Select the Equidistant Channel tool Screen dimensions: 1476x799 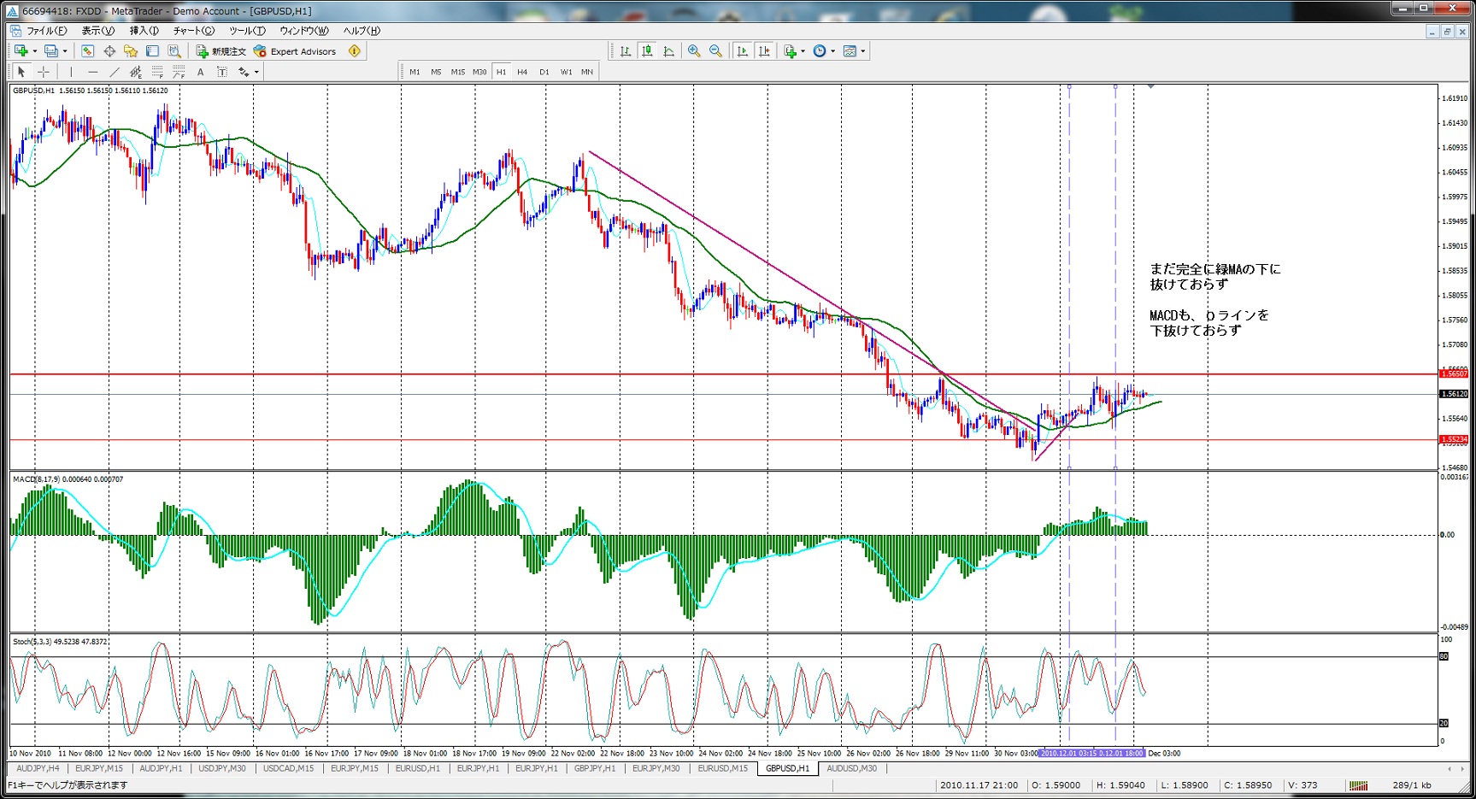point(135,72)
